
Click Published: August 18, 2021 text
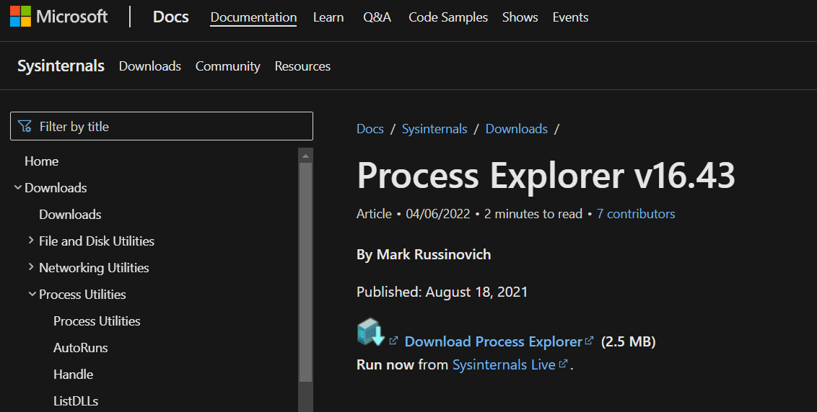(x=442, y=292)
